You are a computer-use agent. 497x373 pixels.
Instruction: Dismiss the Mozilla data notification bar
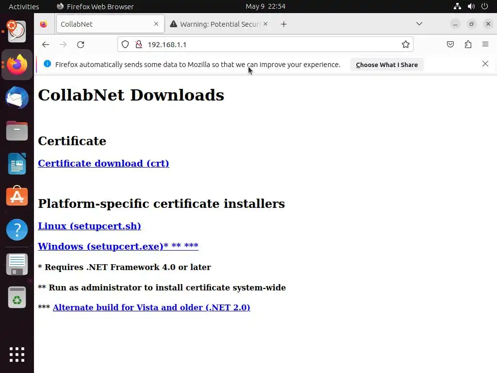point(485,64)
